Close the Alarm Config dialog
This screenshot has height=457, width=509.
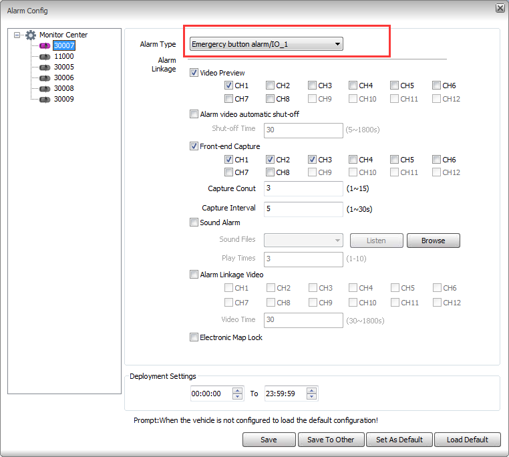click(x=500, y=8)
